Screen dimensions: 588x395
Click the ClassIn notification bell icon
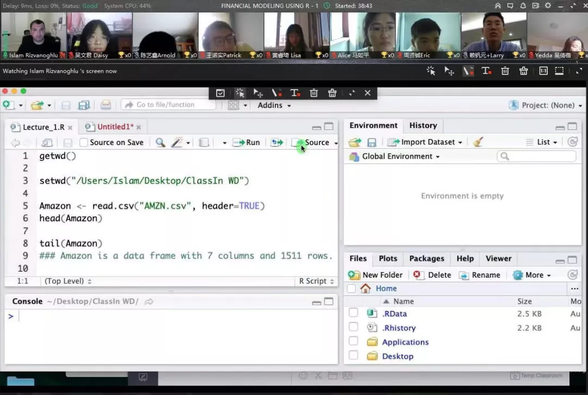[x=523, y=5]
